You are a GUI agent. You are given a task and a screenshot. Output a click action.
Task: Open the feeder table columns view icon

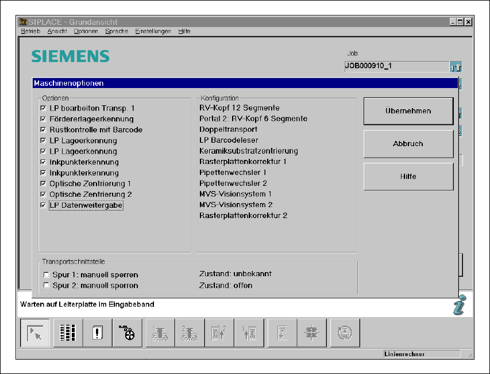(x=68, y=333)
